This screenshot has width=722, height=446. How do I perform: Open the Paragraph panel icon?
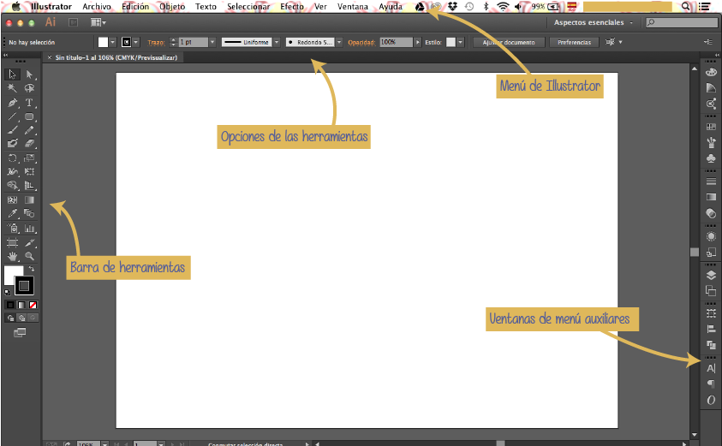pos(711,384)
